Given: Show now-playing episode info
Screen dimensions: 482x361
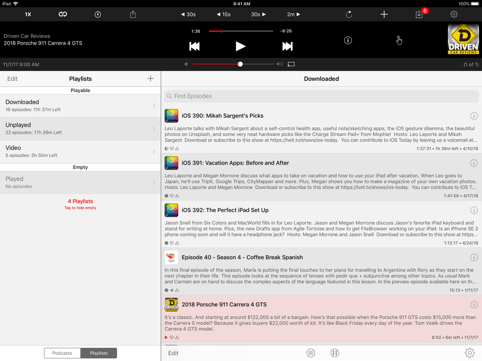Looking at the screenshot, I should (348, 40).
